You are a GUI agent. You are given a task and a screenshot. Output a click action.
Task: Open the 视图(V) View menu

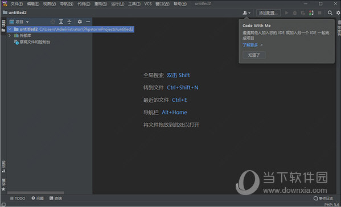50,4
